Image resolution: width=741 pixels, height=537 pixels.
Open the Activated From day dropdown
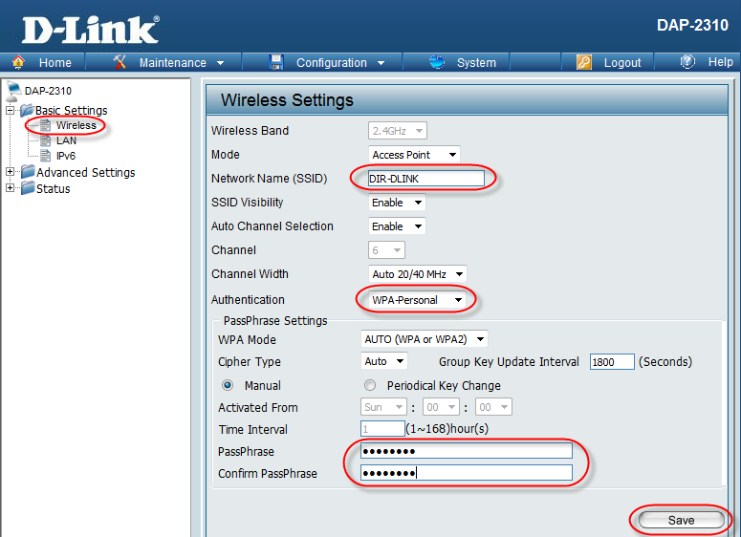click(x=383, y=407)
